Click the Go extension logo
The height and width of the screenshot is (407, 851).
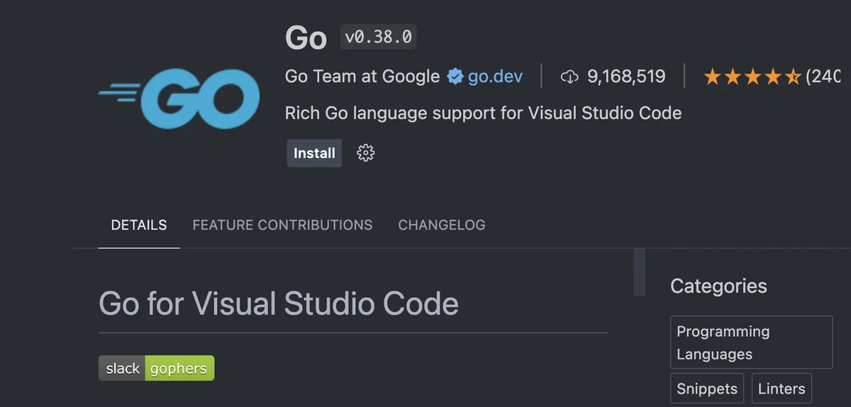(x=179, y=99)
